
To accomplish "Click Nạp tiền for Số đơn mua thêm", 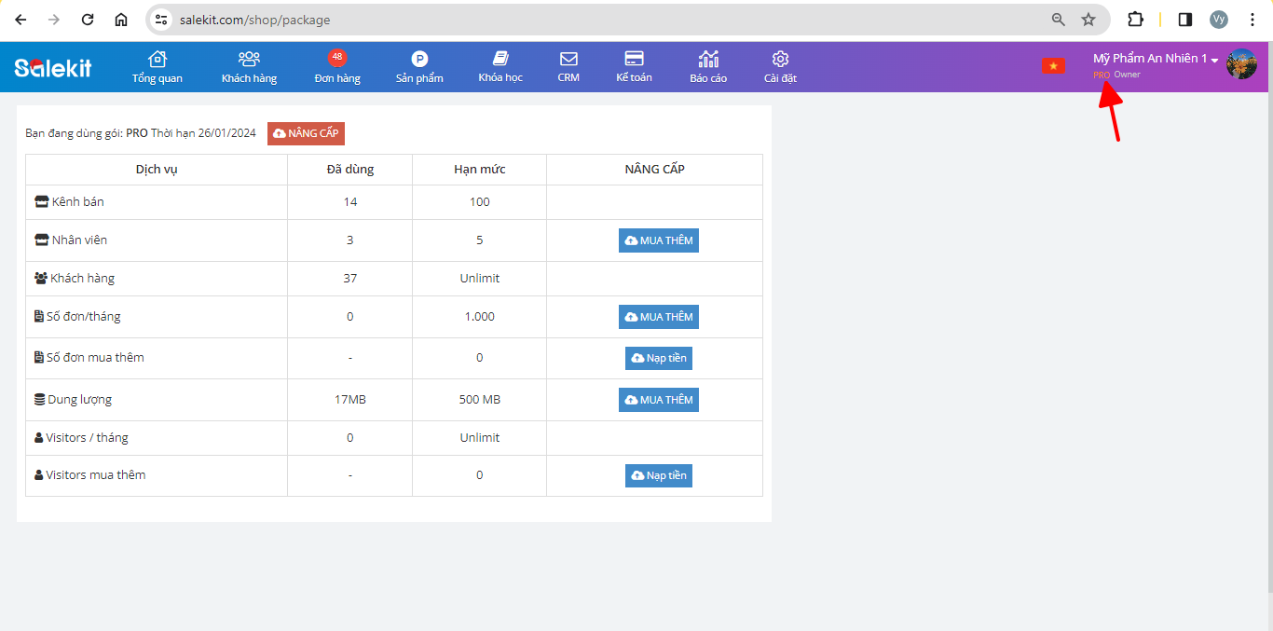I will point(658,358).
